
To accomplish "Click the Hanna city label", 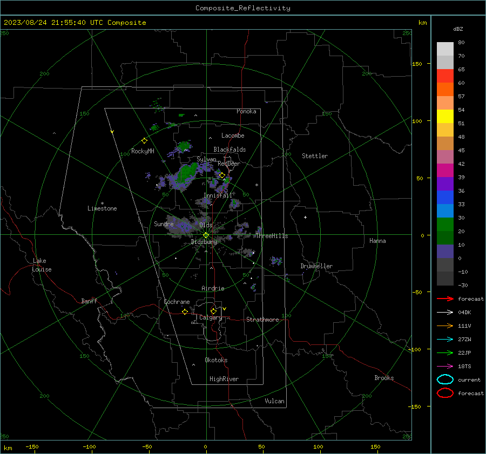I will pyautogui.click(x=377, y=241).
